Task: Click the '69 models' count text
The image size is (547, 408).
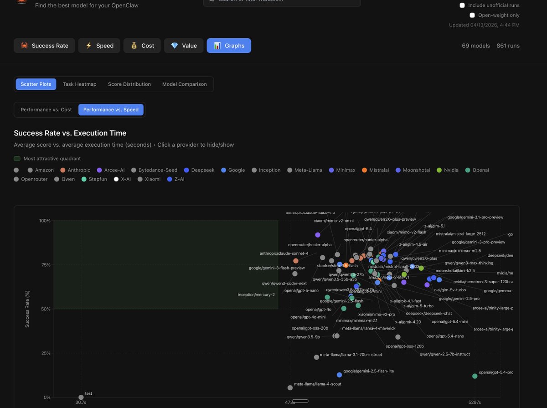Action: [x=476, y=46]
